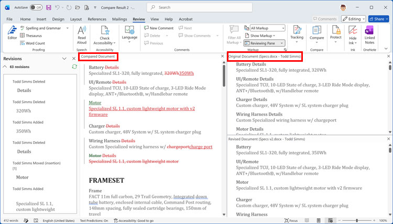Open Linked Notes for OneNote
This screenshot has width=393, height=224.
tap(369, 35)
